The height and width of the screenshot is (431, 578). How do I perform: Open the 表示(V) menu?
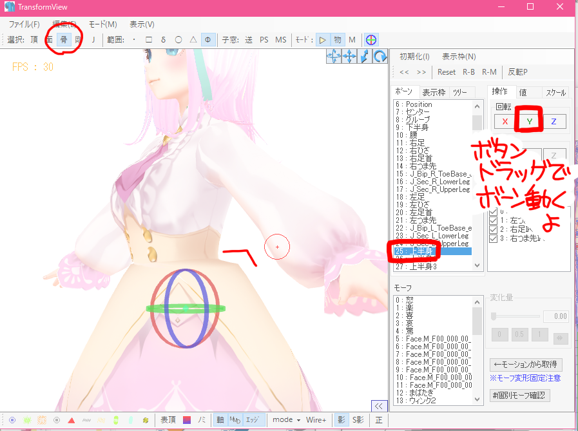click(x=142, y=24)
